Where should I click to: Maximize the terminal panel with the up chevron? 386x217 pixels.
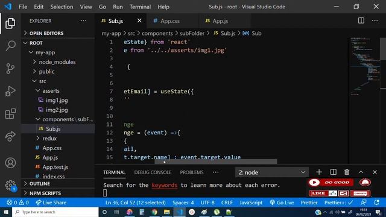tap(361, 172)
